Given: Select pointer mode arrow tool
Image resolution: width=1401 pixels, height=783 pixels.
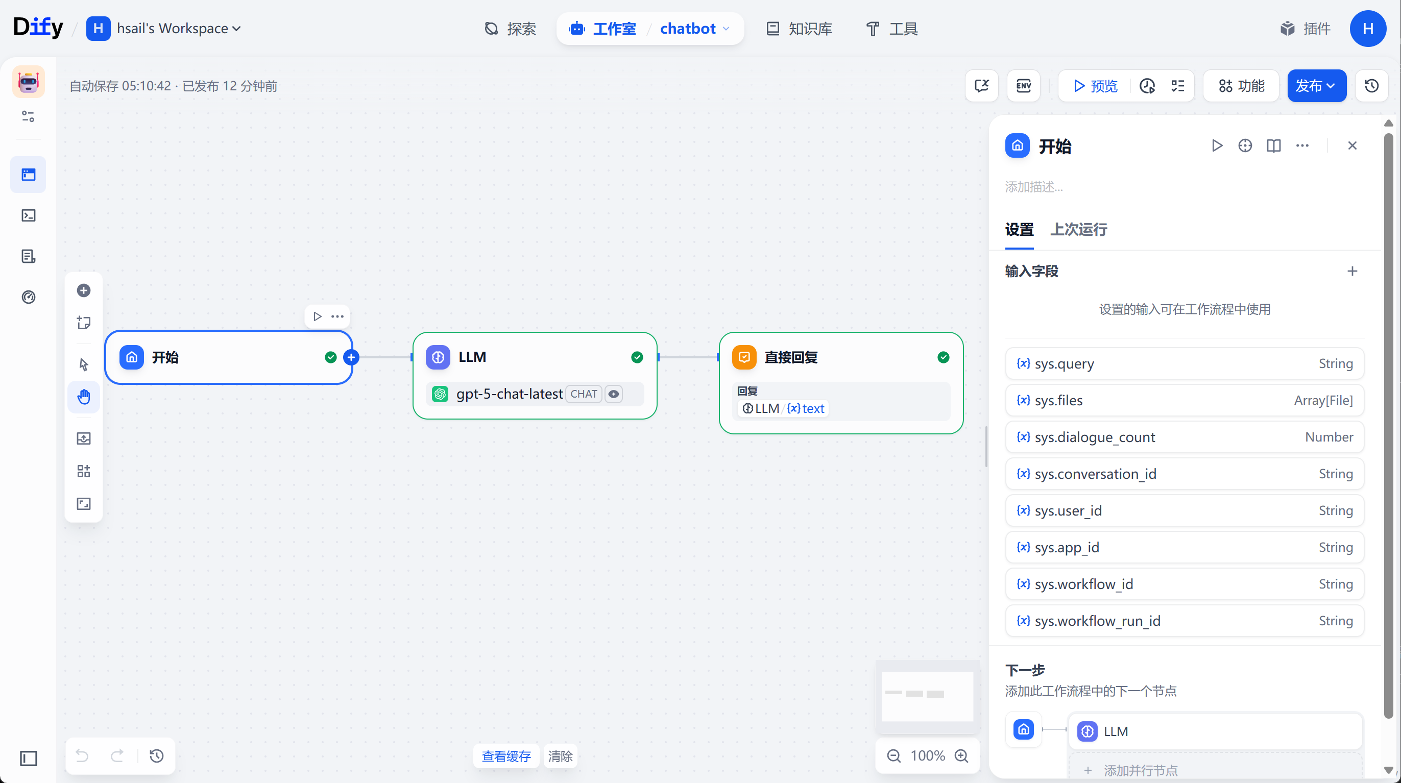Looking at the screenshot, I should click(84, 364).
